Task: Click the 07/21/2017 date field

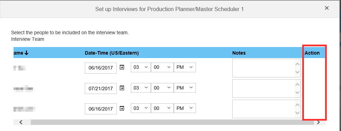Action: pos(101,88)
